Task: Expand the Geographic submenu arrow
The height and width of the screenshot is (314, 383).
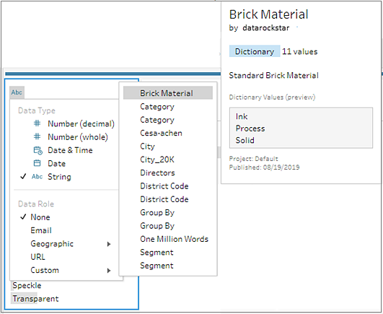Action: (x=109, y=244)
